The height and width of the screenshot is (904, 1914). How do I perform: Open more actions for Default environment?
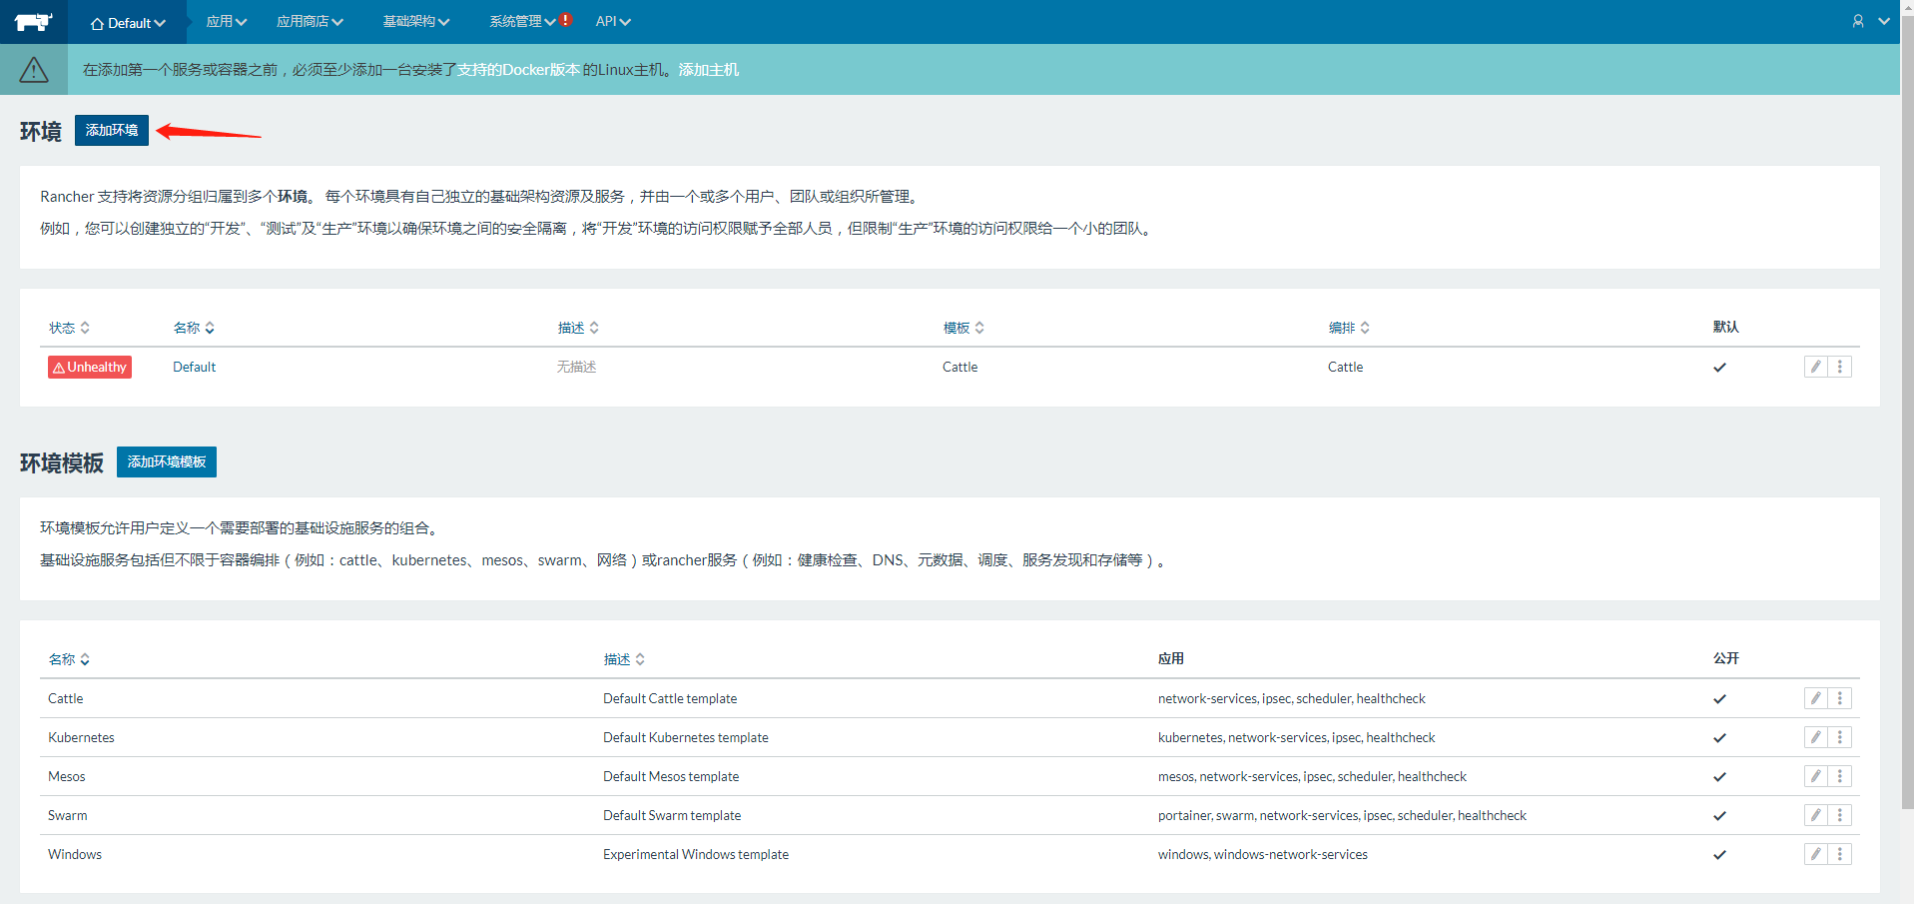[x=1840, y=367]
